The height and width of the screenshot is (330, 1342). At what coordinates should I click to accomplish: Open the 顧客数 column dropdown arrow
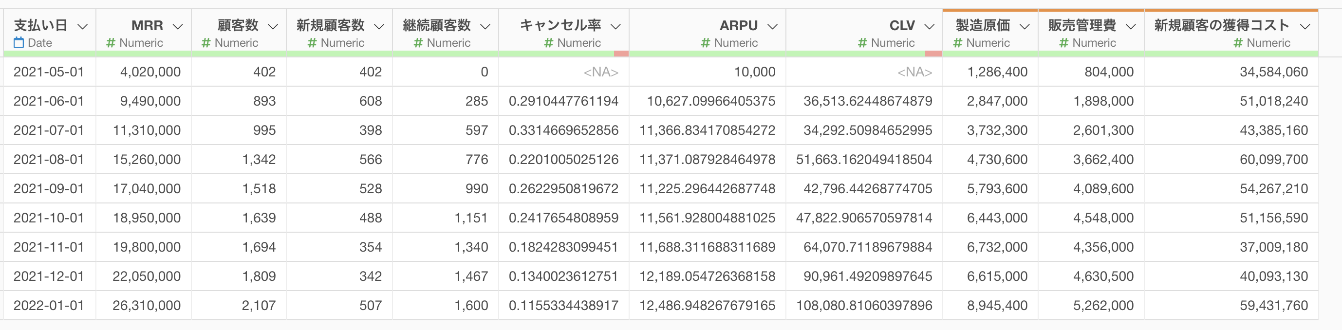(x=273, y=27)
